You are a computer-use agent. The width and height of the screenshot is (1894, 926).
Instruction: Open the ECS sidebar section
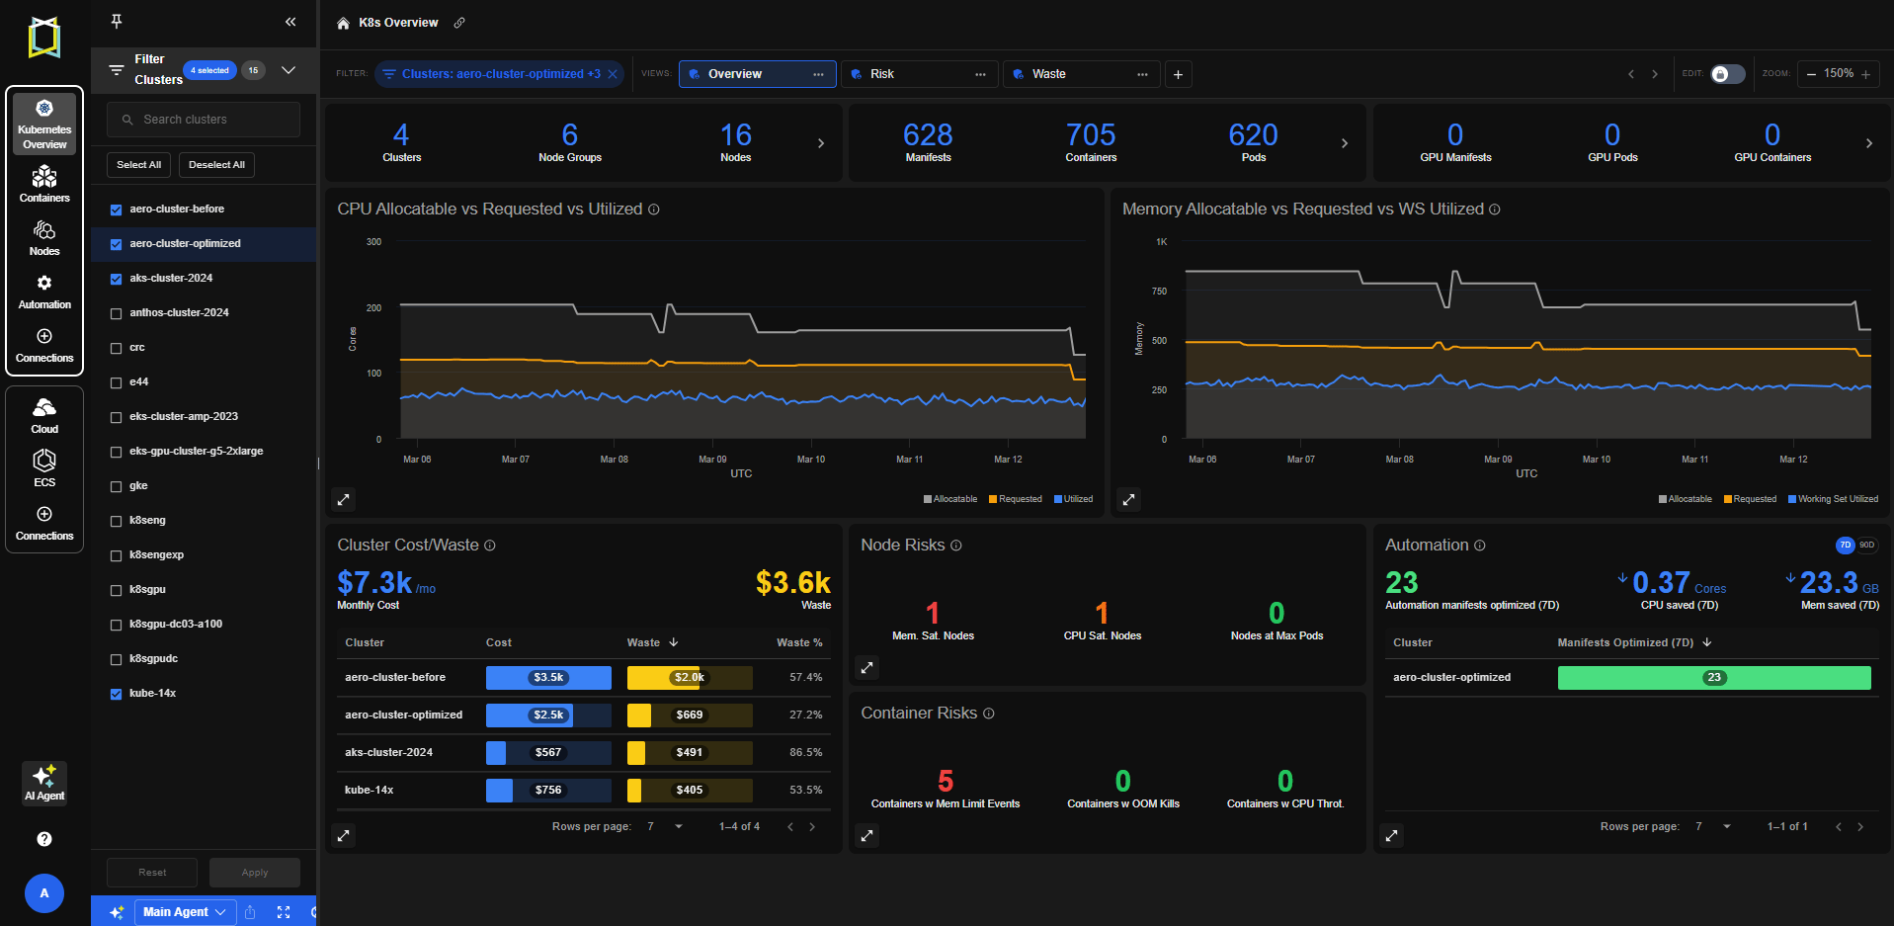(x=44, y=468)
